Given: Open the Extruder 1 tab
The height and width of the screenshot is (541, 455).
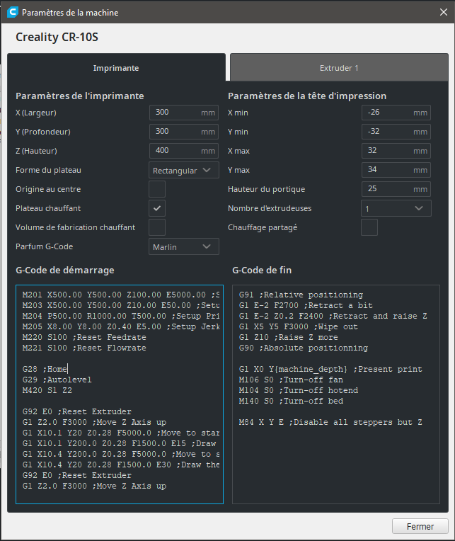Looking at the screenshot, I should [x=339, y=67].
